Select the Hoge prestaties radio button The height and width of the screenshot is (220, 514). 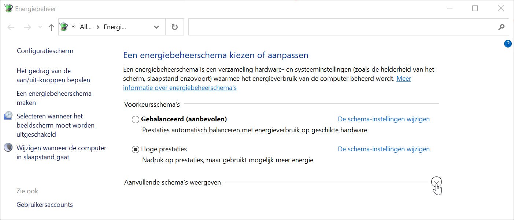point(136,149)
